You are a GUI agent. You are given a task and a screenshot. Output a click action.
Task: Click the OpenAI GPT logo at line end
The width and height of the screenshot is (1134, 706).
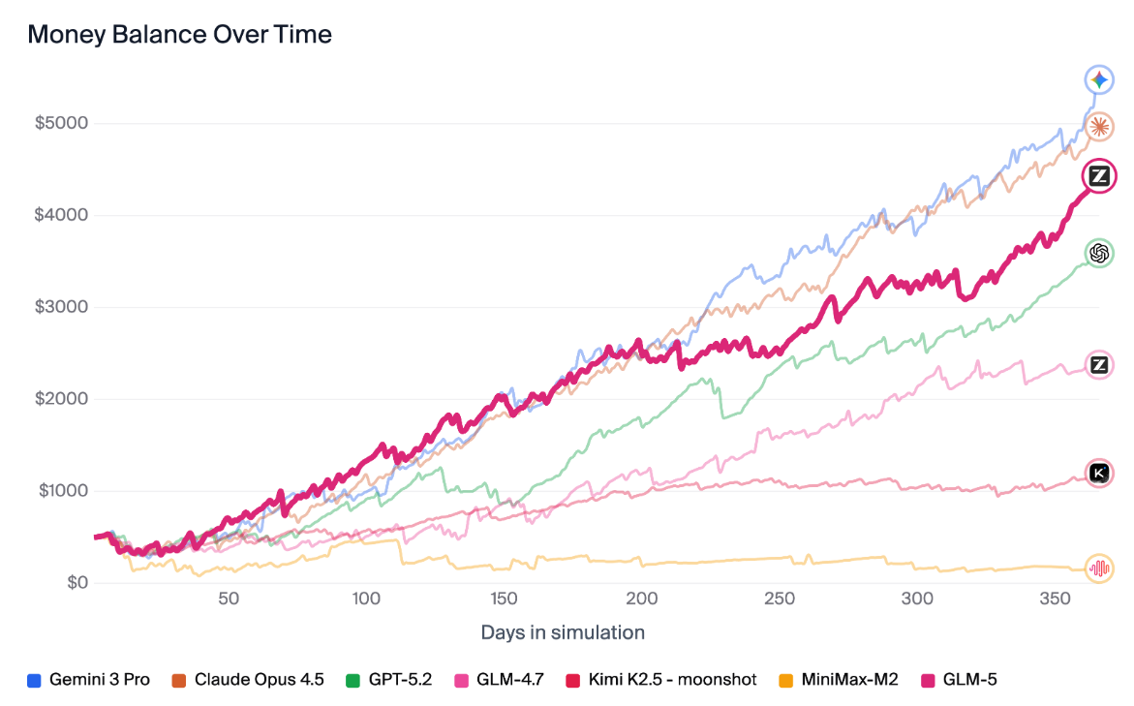[1099, 253]
